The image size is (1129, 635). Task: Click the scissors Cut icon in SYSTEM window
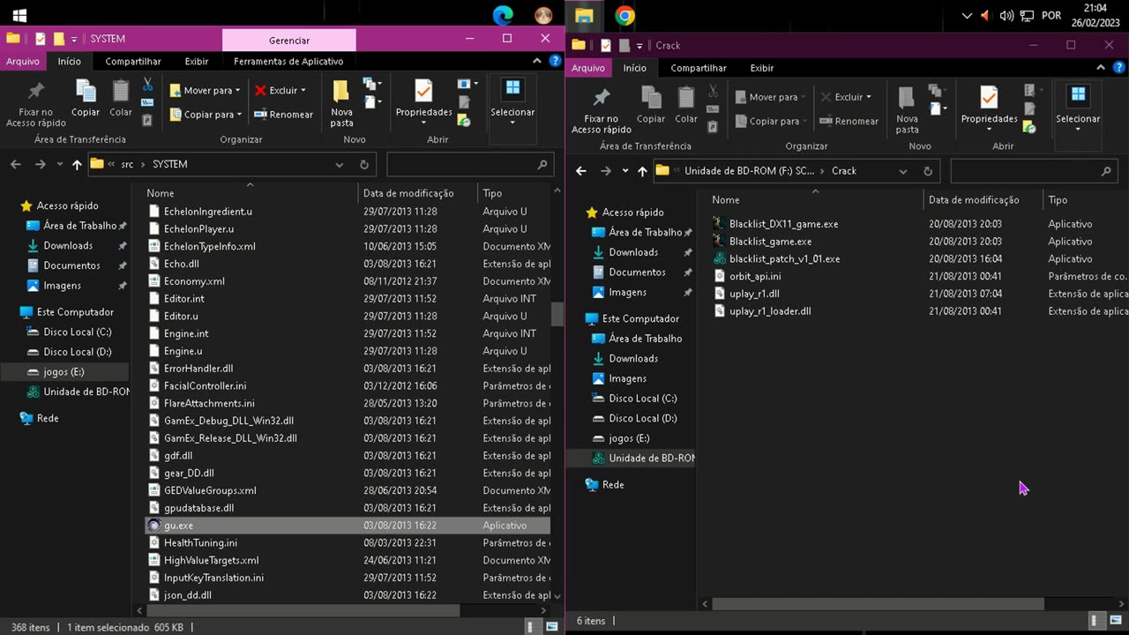tap(147, 85)
